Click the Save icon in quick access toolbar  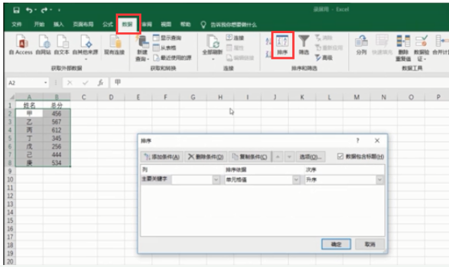[16, 11]
